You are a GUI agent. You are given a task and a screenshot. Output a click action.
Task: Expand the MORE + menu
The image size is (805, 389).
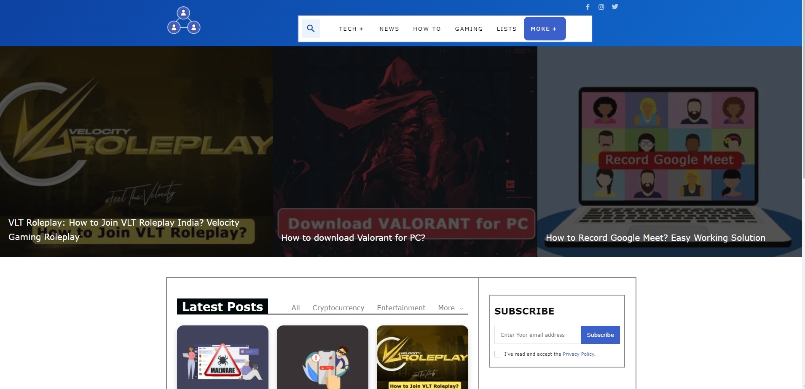(x=545, y=29)
